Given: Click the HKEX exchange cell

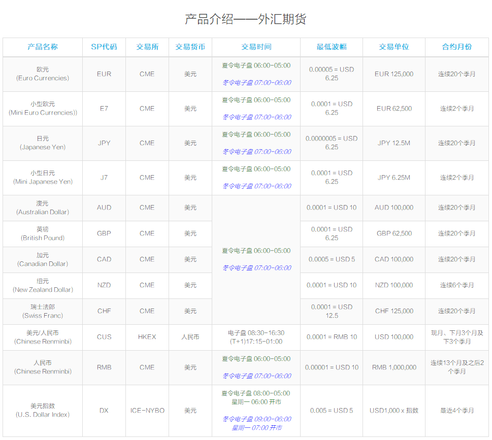Looking at the screenshot, I should [x=147, y=337].
